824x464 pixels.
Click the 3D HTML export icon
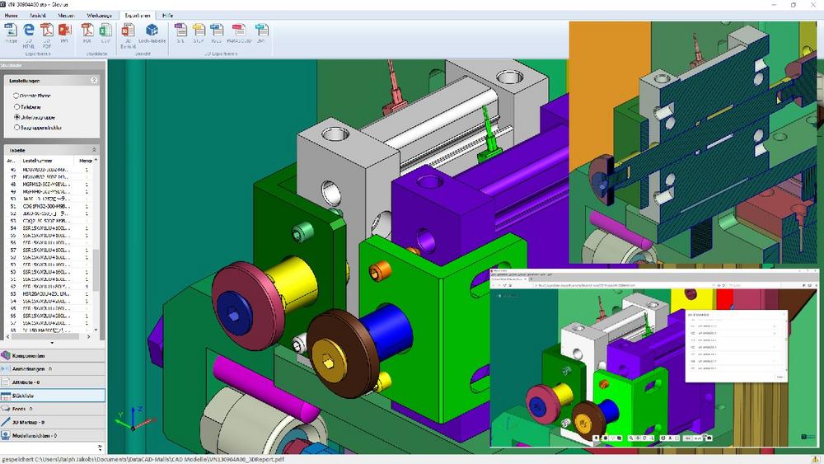tap(29, 33)
